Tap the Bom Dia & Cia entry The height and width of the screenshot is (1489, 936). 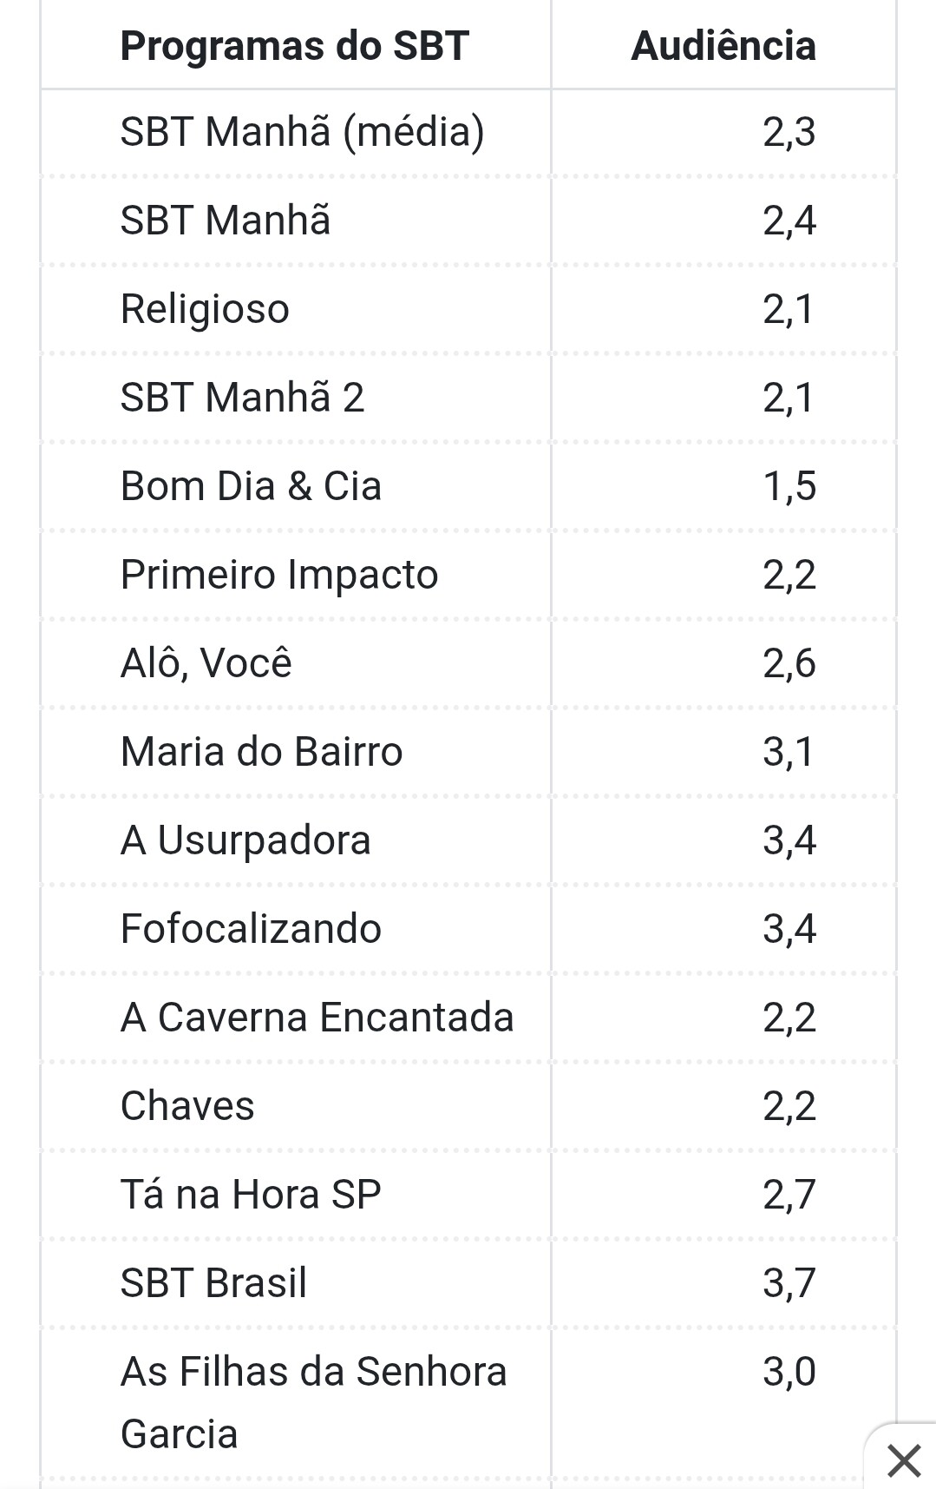point(251,486)
